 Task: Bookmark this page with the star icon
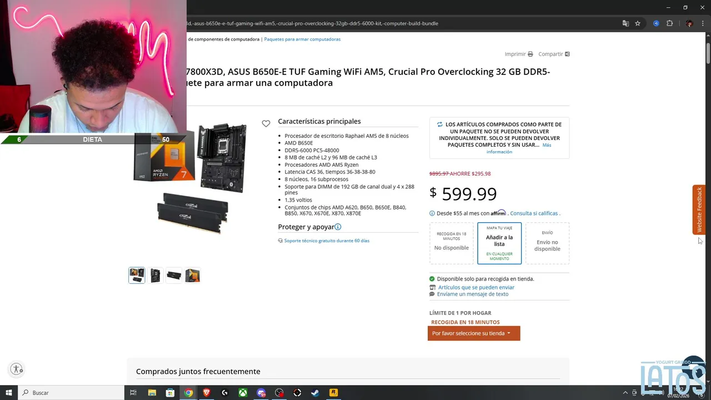(x=638, y=23)
